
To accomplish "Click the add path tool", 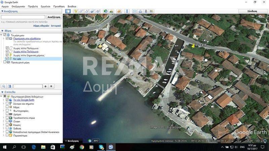I will click(87, 11).
